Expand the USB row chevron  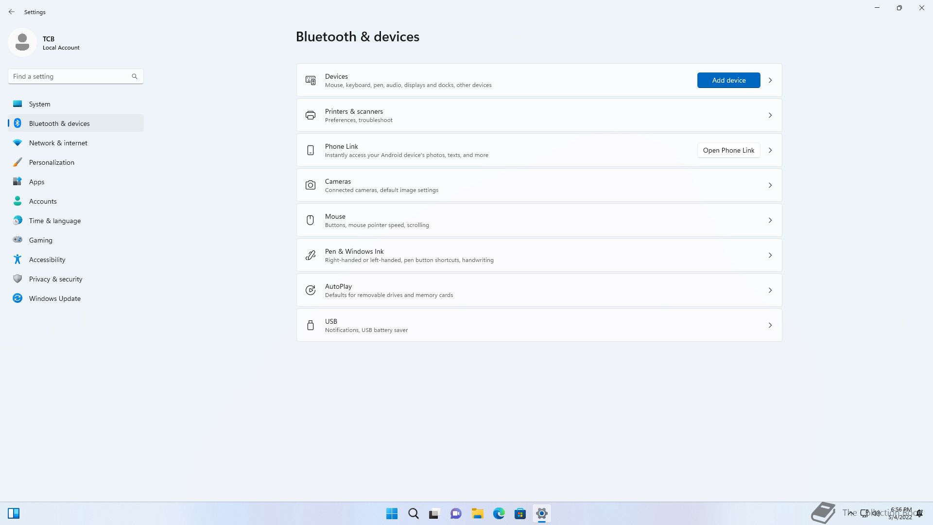pos(770,325)
